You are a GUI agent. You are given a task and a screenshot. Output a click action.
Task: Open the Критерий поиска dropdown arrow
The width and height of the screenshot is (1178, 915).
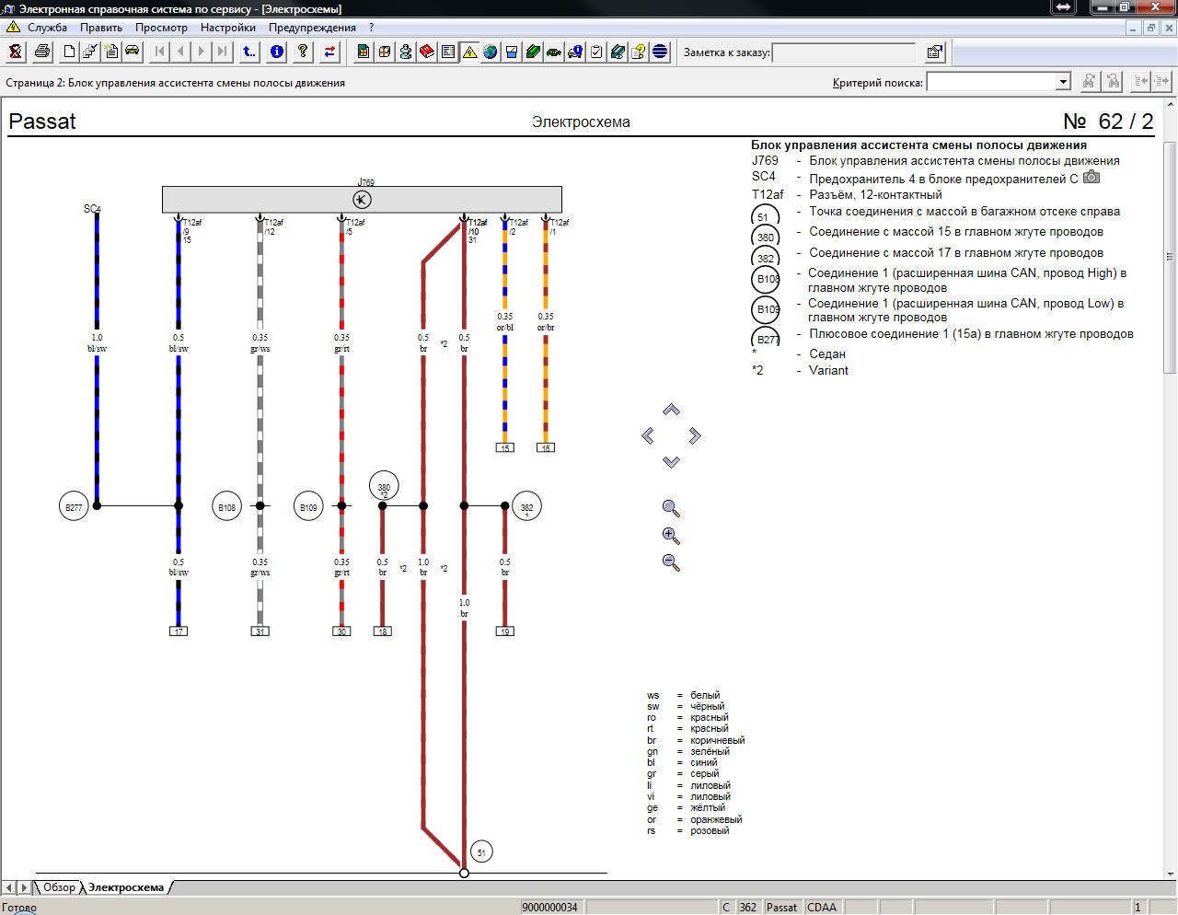click(1063, 82)
